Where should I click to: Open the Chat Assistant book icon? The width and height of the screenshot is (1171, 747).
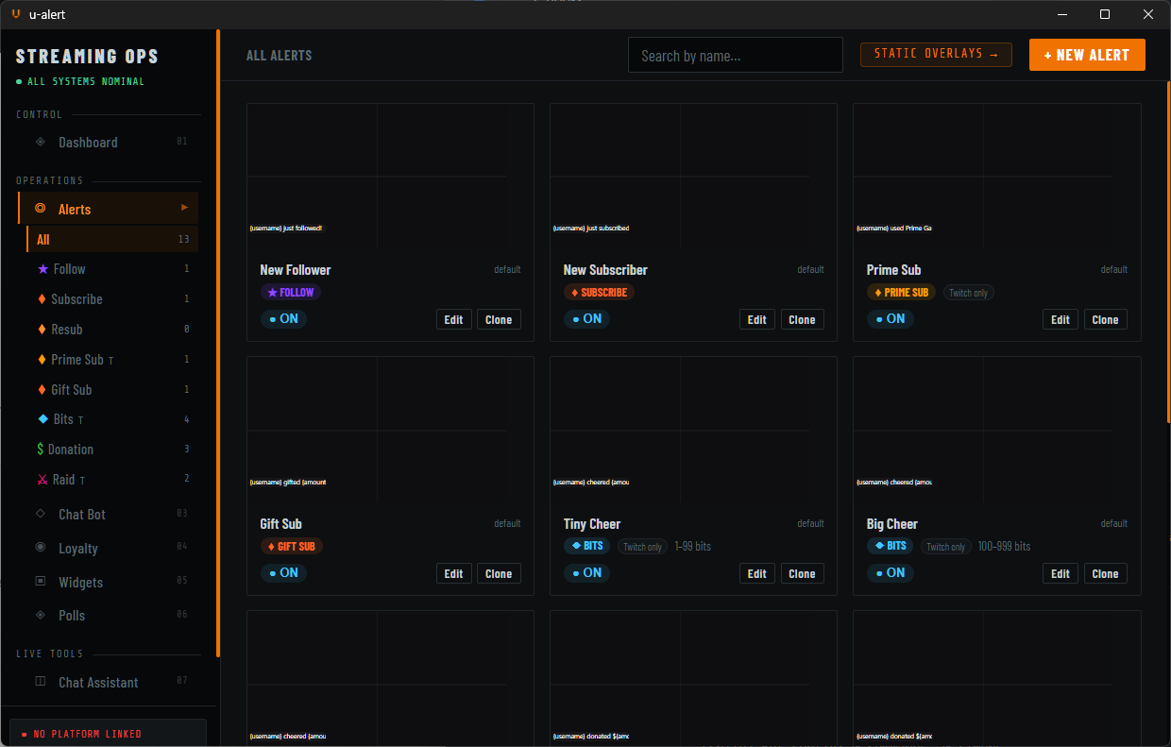[x=41, y=682]
